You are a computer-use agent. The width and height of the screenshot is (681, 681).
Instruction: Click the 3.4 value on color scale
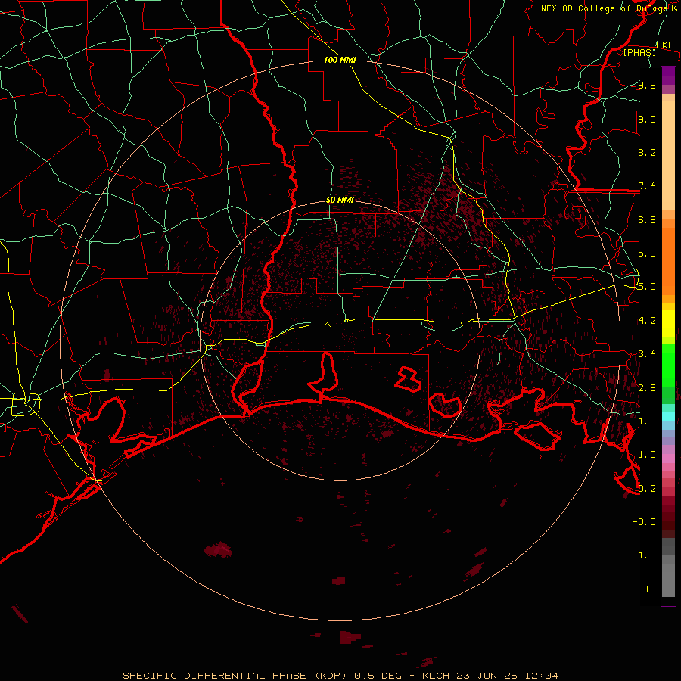(x=647, y=354)
